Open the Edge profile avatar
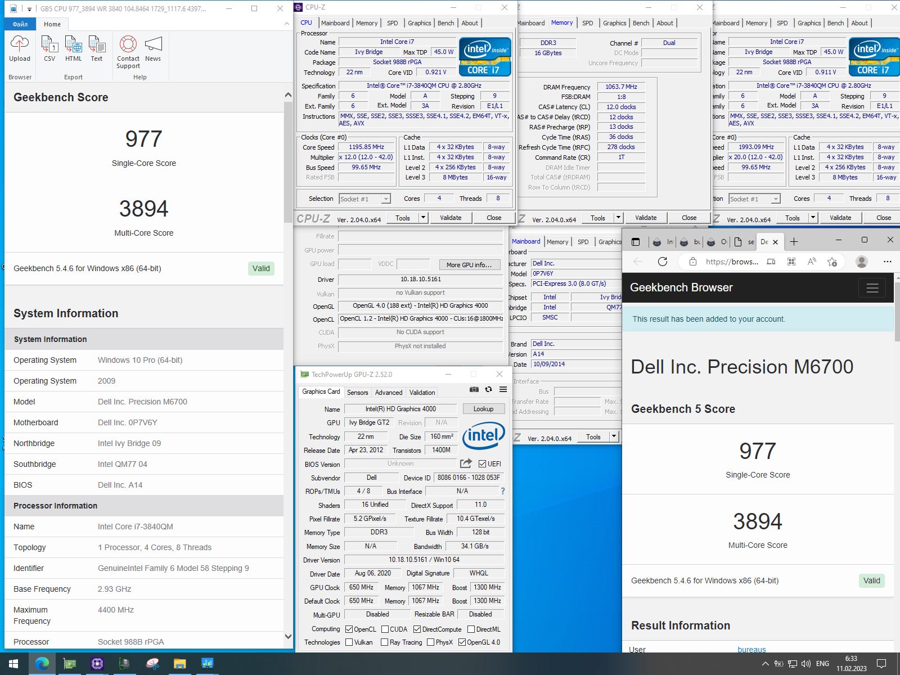Screen dimensions: 900x675 point(861,262)
